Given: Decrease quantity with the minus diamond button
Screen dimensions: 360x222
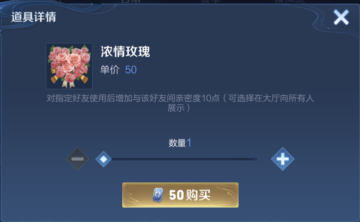Looking at the screenshot, I should pyautogui.click(x=78, y=159).
